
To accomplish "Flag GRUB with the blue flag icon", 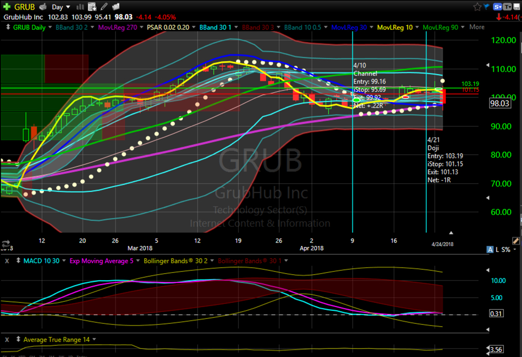I will (x=486, y=7).
